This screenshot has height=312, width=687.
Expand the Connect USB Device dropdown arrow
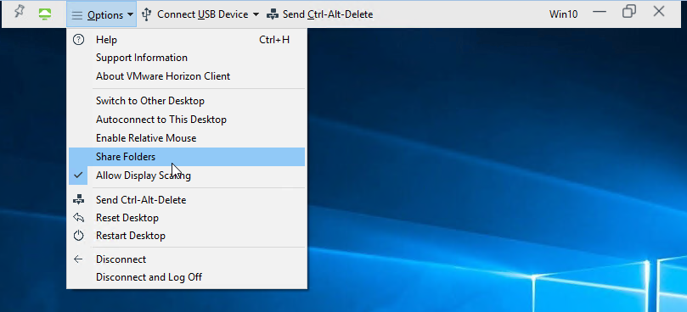coord(256,15)
